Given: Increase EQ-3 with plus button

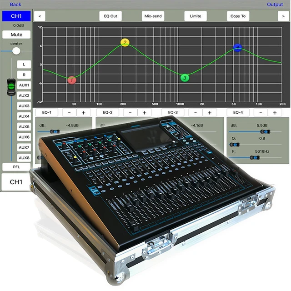Looking at the screenshot, I should pos(210,113).
